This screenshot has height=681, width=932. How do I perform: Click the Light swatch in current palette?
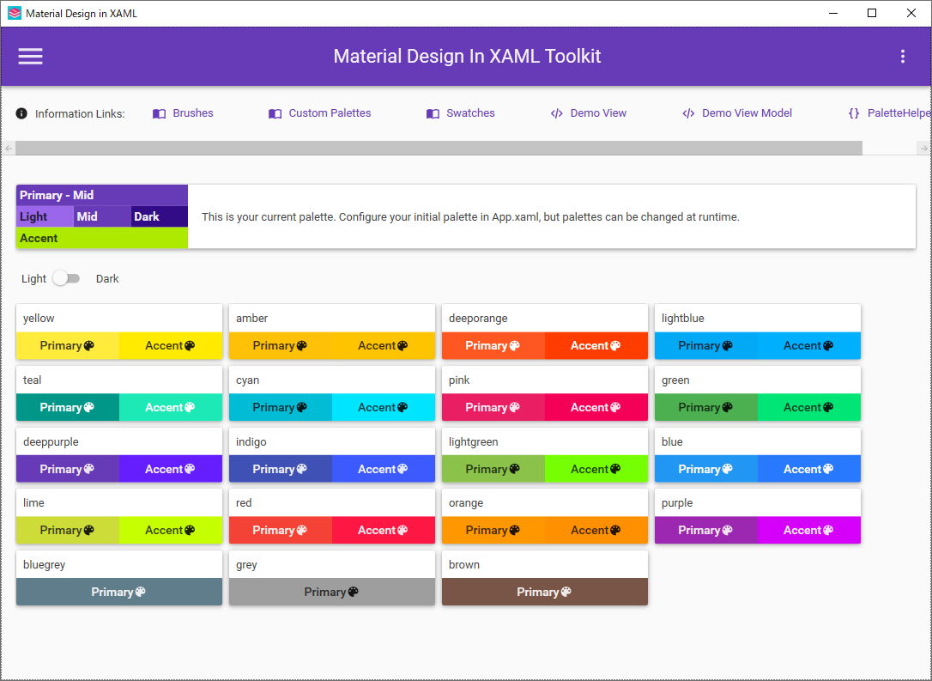point(45,216)
